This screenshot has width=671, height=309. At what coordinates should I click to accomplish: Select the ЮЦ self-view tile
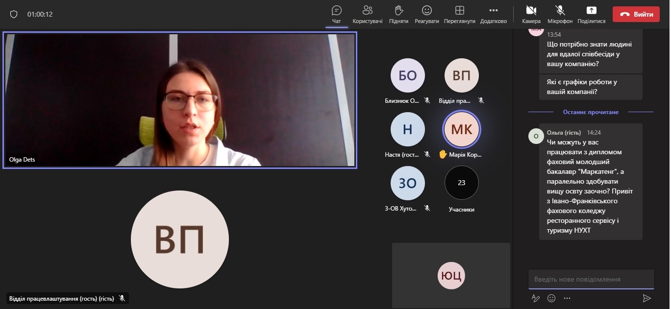pyautogui.click(x=451, y=275)
